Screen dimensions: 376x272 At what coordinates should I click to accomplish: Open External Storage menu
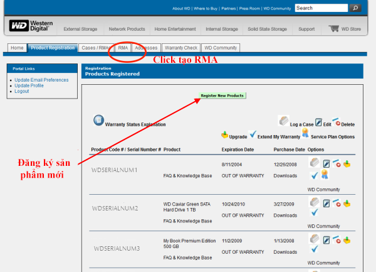80,29
